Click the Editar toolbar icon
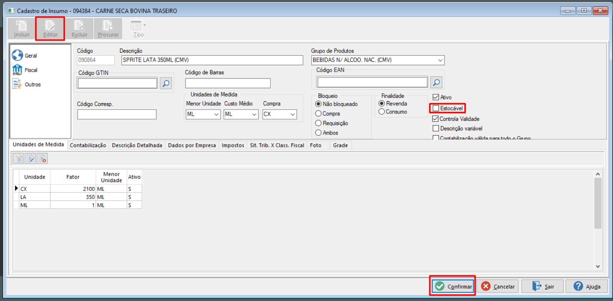613x301 pixels. 50,29
